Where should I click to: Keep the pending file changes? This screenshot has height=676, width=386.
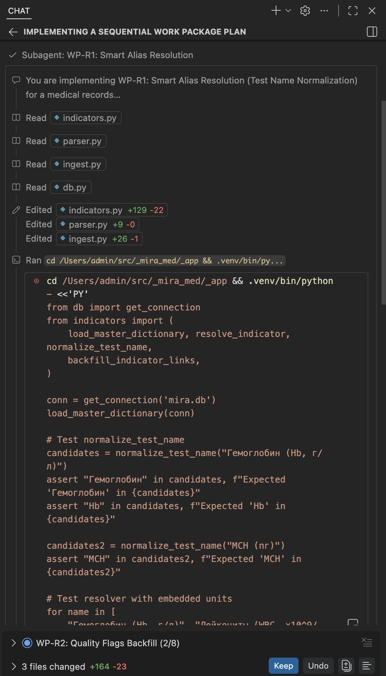click(283, 666)
